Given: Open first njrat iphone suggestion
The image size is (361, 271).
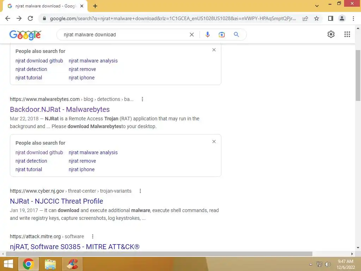Looking at the screenshot, I should tap(81, 78).
